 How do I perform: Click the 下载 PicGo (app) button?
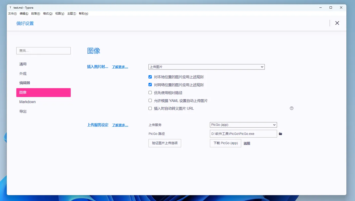(x=225, y=143)
